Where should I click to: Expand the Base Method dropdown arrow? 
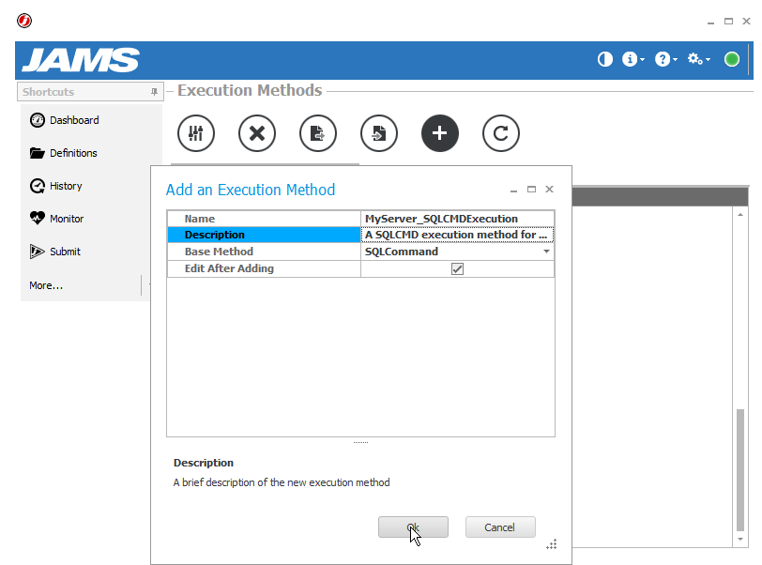(x=546, y=252)
